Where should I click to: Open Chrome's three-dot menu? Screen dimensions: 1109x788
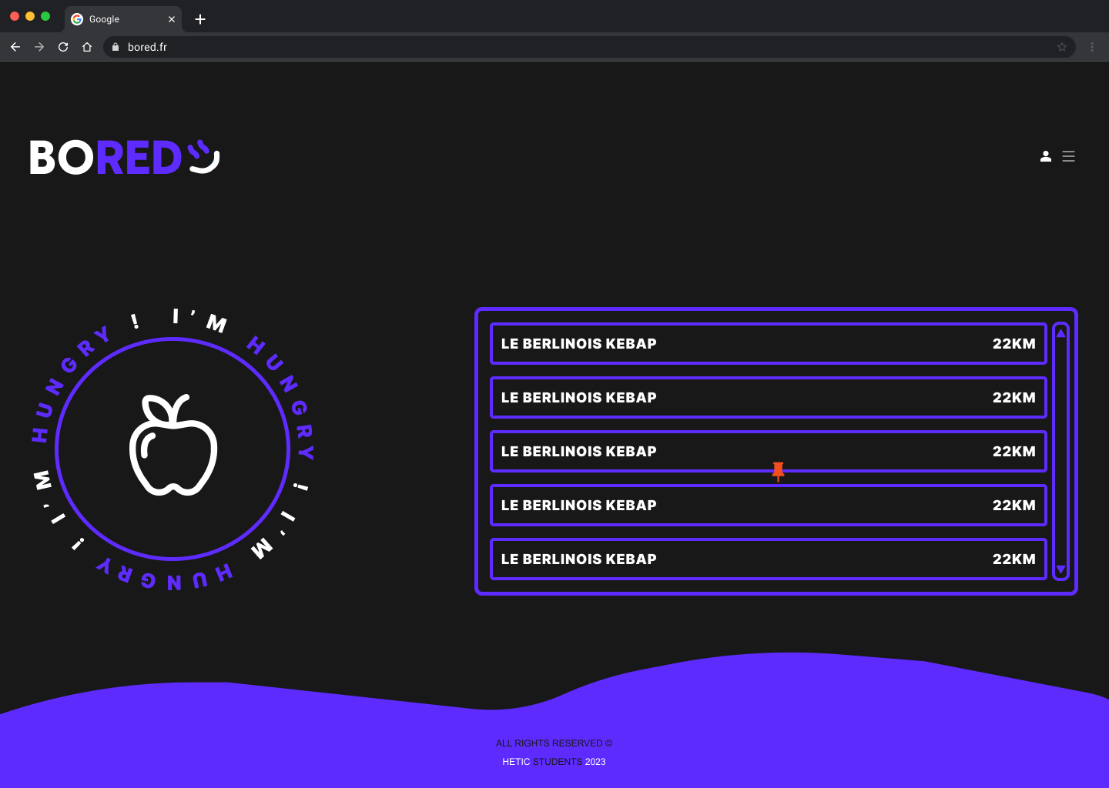click(x=1091, y=47)
